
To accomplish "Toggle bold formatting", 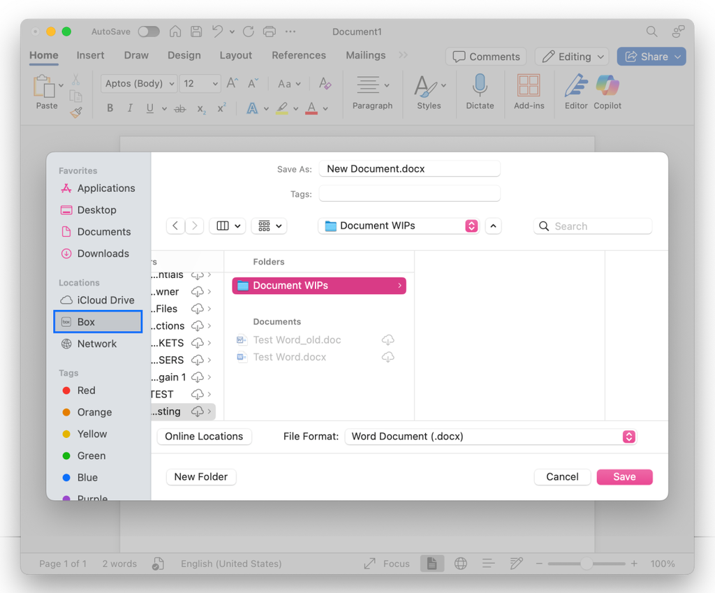I will [110, 108].
